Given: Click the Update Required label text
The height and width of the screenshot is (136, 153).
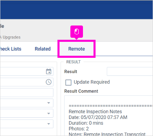Looking at the screenshot, I should pos(92,82).
